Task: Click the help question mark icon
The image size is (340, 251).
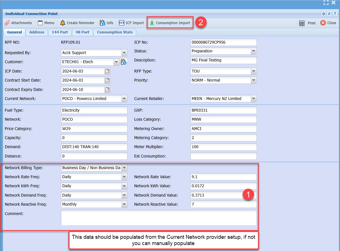Action: pyautogui.click(x=335, y=14)
